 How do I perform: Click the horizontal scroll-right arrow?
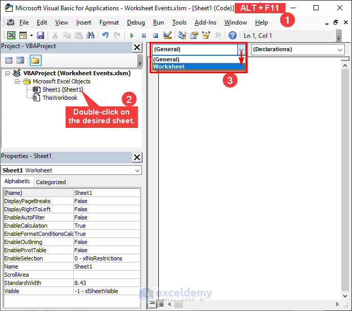point(337,304)
